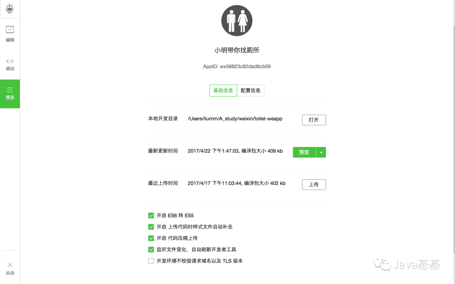Image resolution: width=455 pixels, height=284 pixels.
Task: Click the Java基基 WeChat watermark icon
Action: click(x=382, y=264)
